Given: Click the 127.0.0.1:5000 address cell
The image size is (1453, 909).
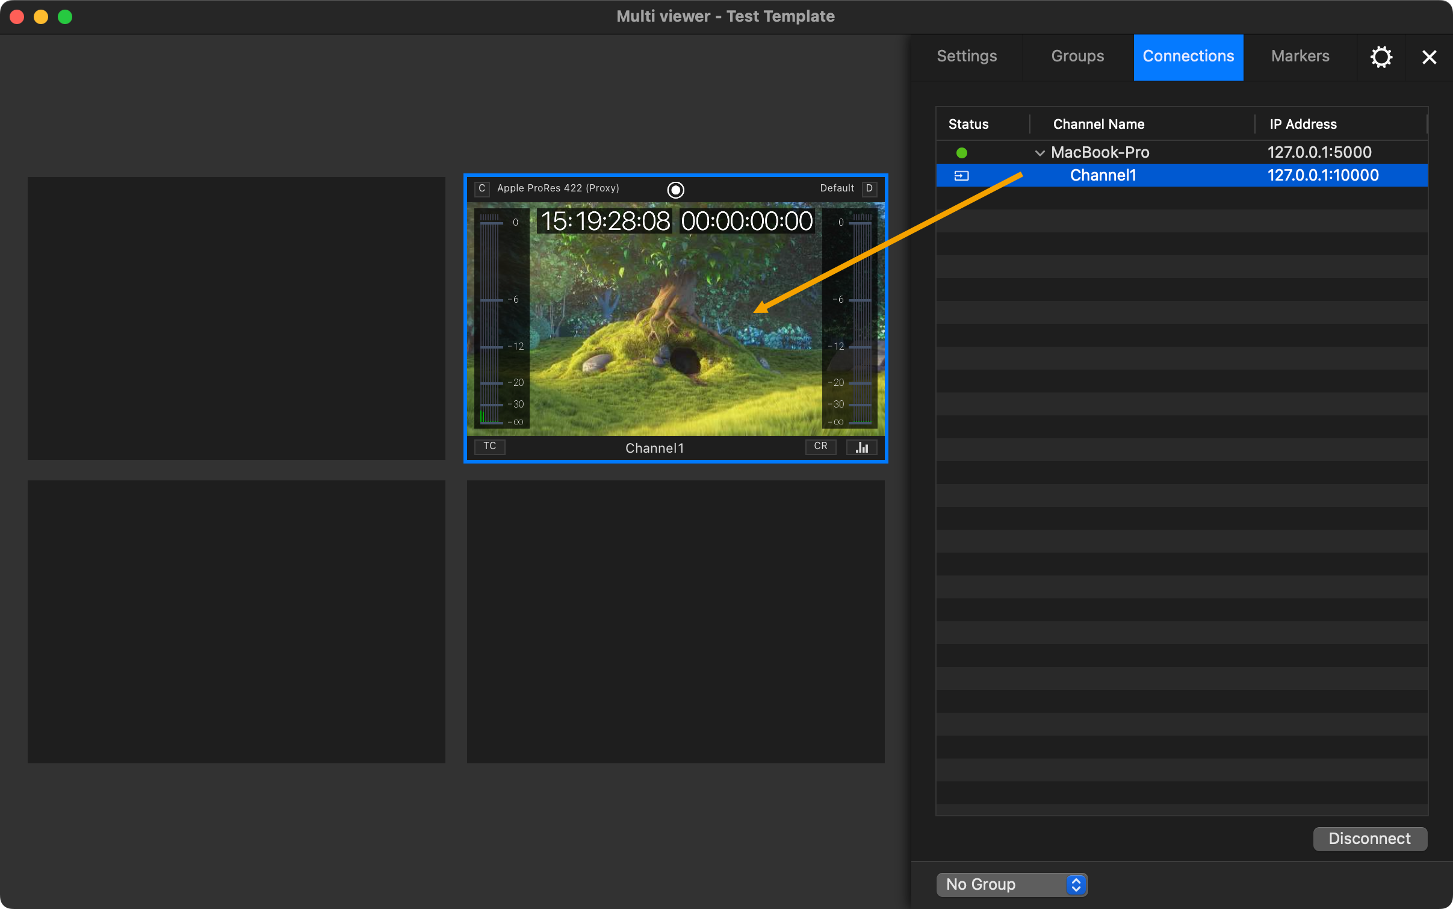Looking at the screenshot, I should coord(1319,152).
